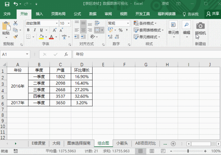Open the font name dropdown
The width and height of the screenshot is (221, 155).
[57, 23]
